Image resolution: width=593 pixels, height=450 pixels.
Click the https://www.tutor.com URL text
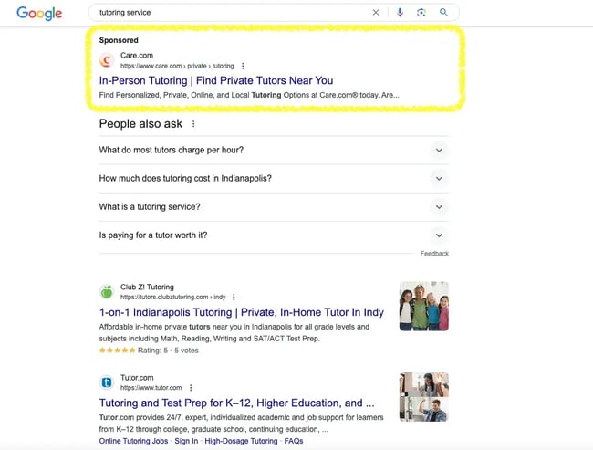coord(151,388)
